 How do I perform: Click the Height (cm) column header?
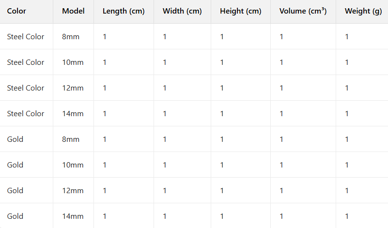pos(240,11)
